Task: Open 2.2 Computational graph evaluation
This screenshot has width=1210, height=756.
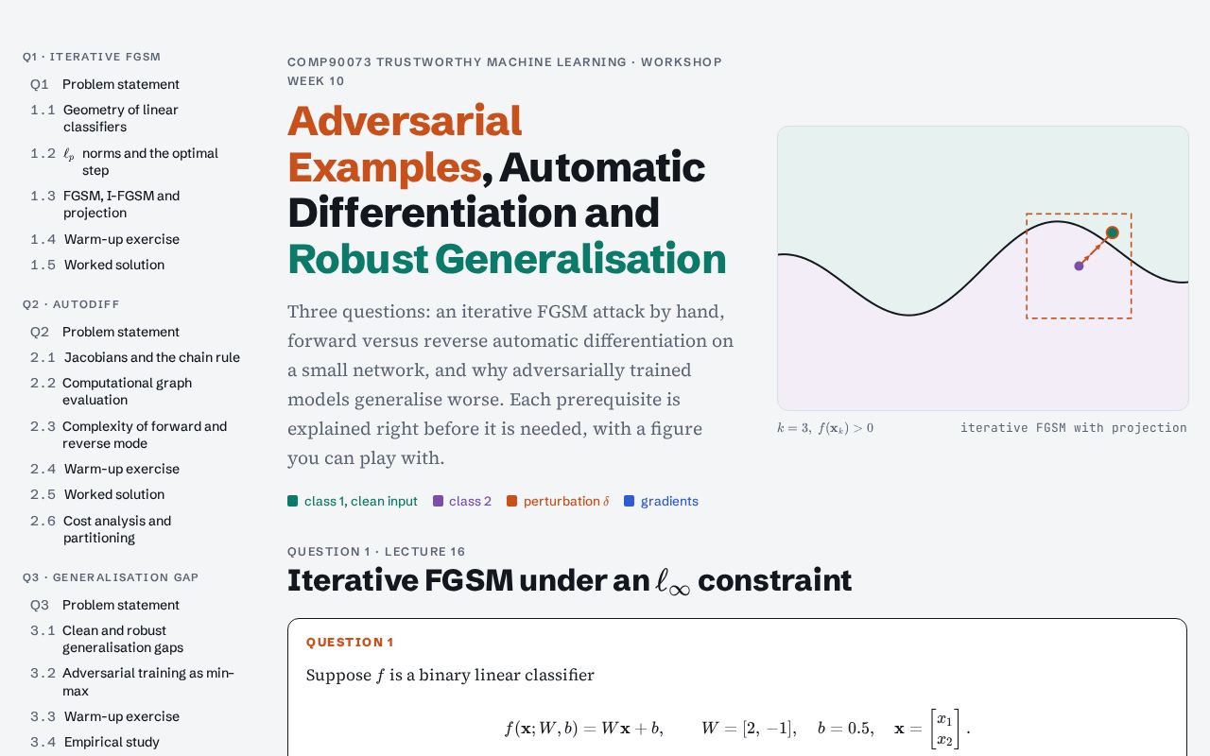Action: pos(112,391)
